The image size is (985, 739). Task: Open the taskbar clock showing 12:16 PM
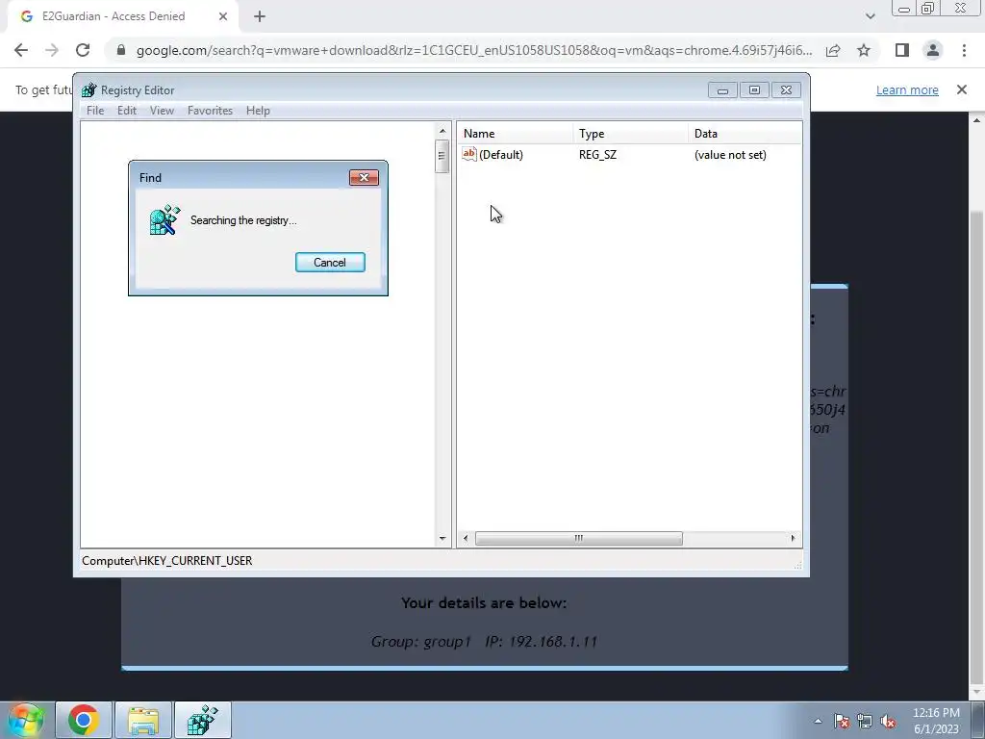pos(936,721)
